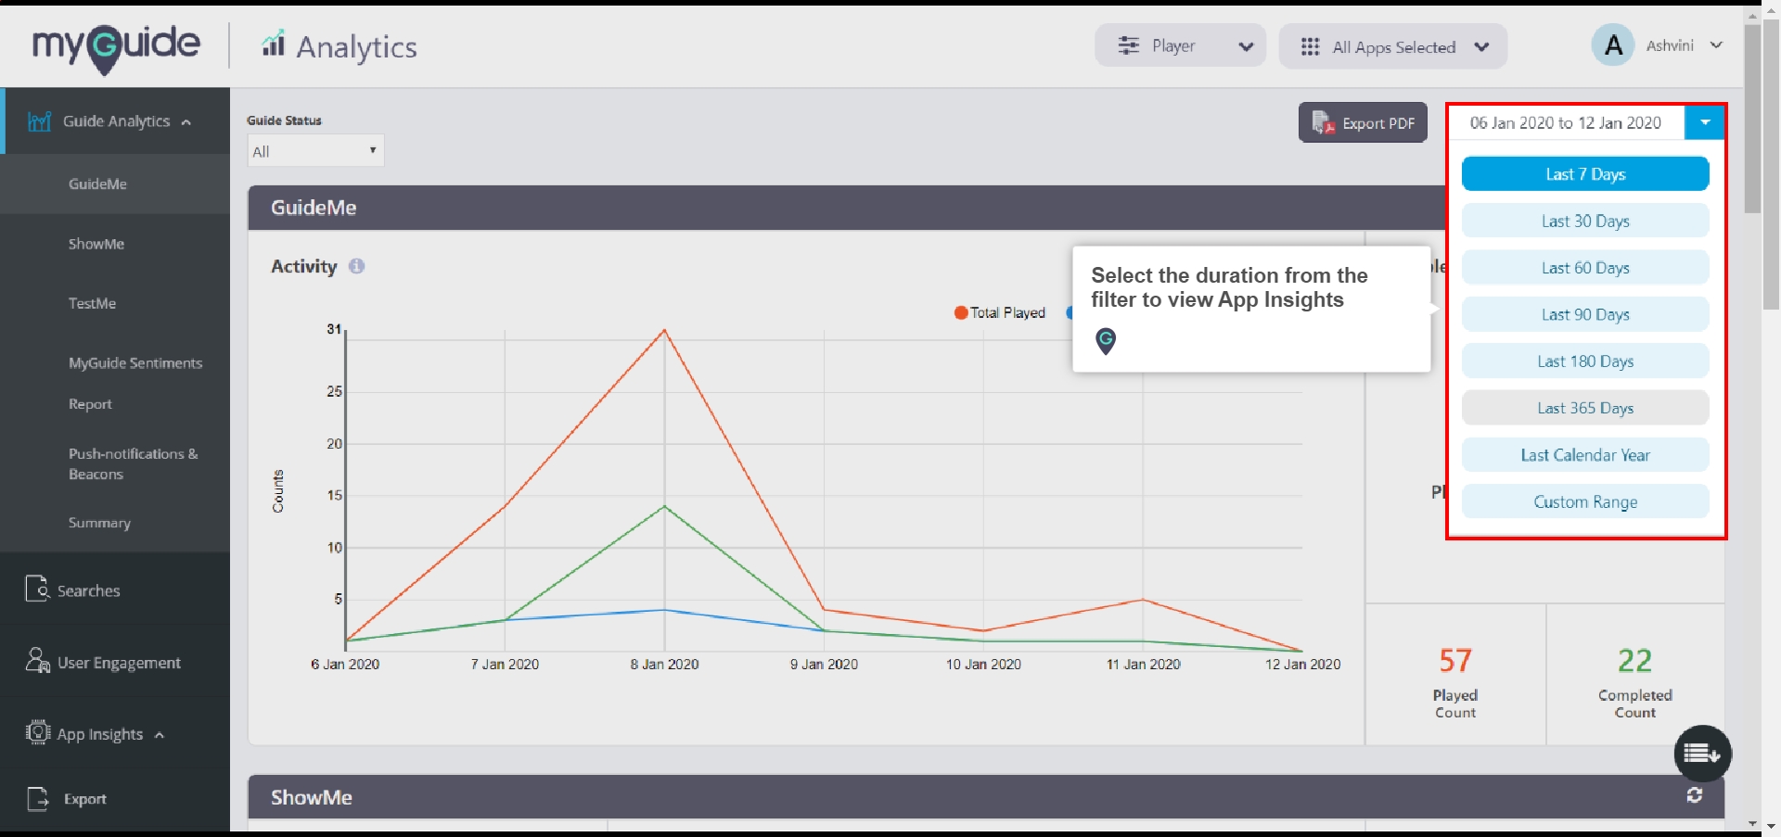
Task: Collapse the App Insights section
Action: 159,733
